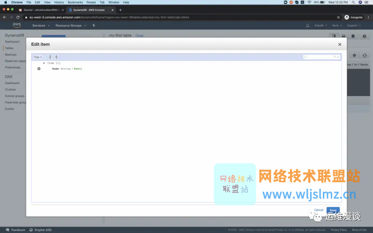The width and height of the screenshot is (373, 233).
Task: Open the RahulS account menu
Action: click(x=321, y=25)
